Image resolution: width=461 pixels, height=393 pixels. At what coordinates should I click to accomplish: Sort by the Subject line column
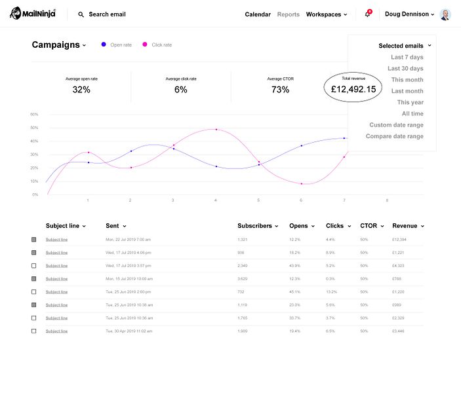coord(66,226)
